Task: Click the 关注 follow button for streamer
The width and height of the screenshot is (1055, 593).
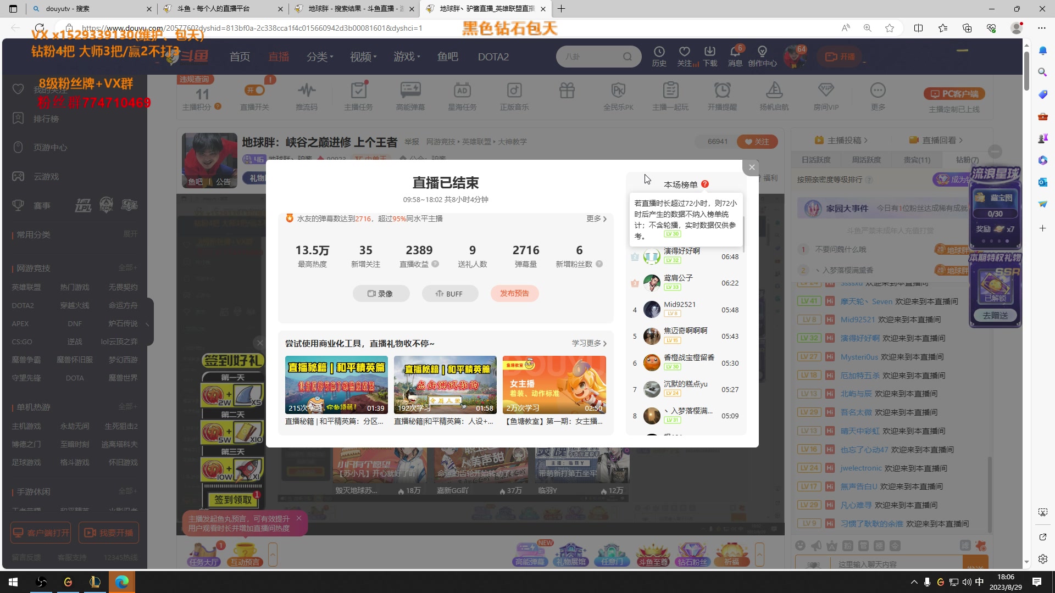Action: pos(757,142)
